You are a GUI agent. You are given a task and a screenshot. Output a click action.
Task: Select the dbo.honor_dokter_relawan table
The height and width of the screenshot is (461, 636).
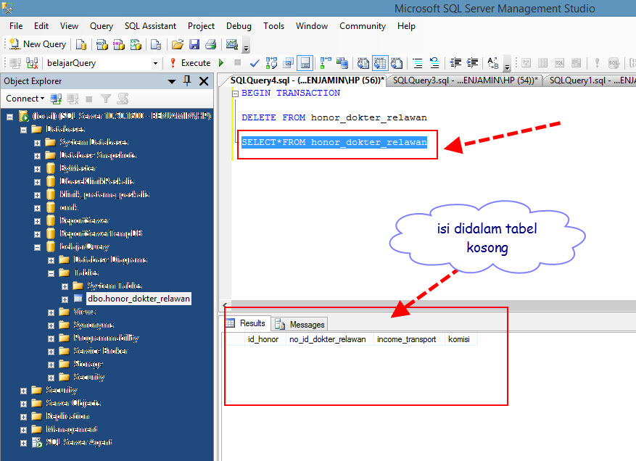point(138,299)
